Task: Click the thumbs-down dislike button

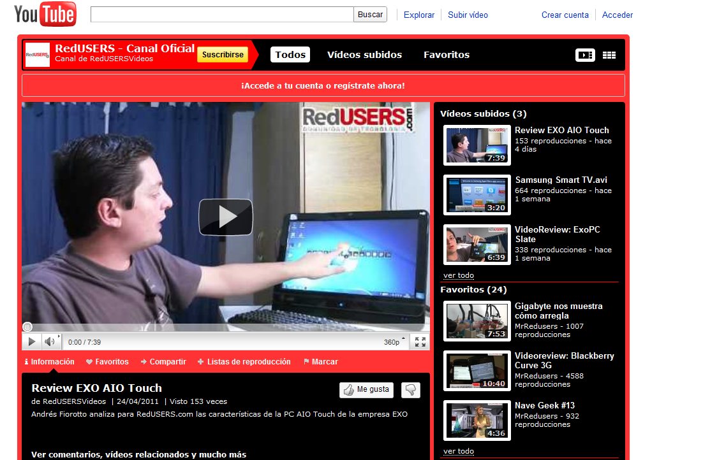Action: coord(410,390)
